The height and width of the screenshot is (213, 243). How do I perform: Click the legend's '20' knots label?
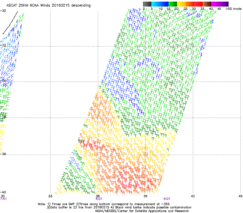click(x=177, y=9)
